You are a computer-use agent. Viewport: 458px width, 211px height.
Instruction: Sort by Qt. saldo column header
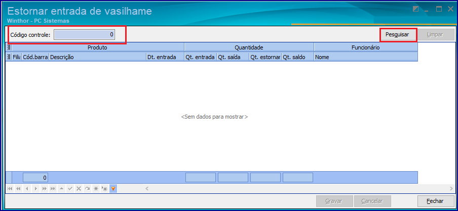[297, 57]
